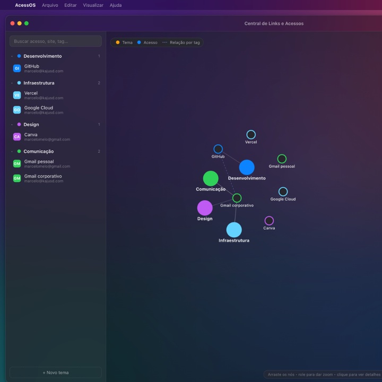Click the purple Design theme node
The height and width of the screenshot is (382, 382).
point(205,208)
